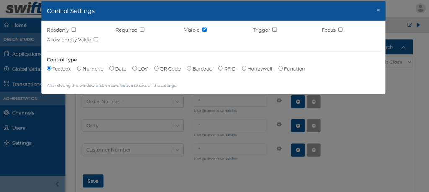The image size is (429, 192).
Task: Choose the Honeywell radio option
Action: (x=244, y=68)
